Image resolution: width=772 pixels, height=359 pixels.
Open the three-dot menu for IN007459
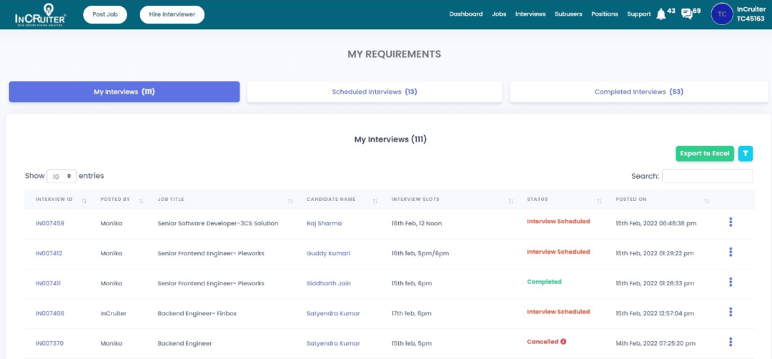tap(730, 222)
